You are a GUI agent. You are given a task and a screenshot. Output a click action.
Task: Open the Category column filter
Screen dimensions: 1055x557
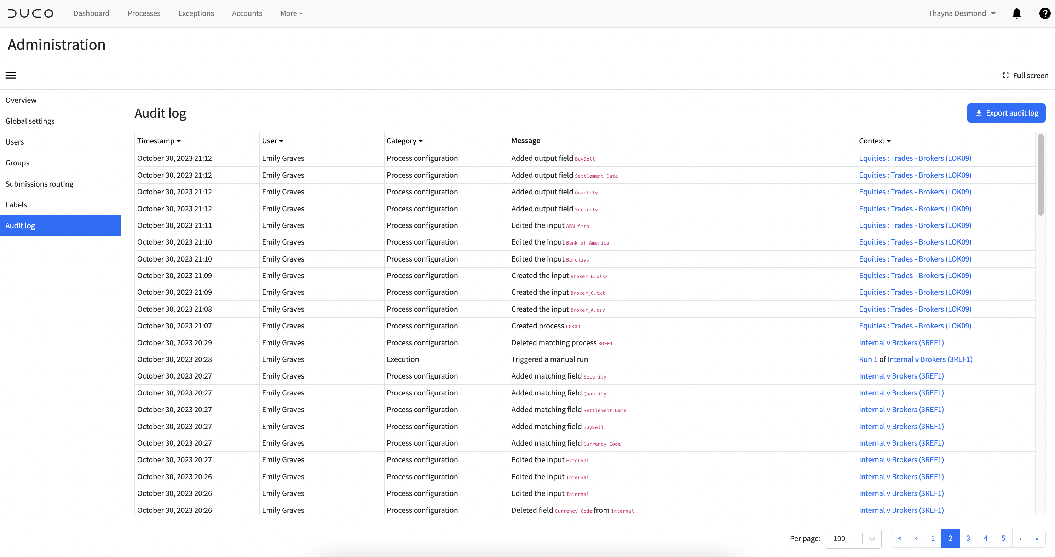pos(404,141)
